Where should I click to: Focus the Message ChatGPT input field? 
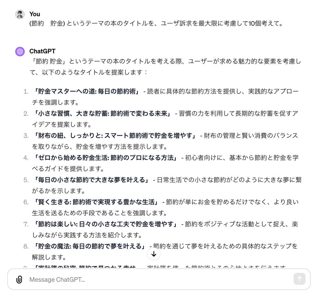pyautogui.click(x=159, y=279)
